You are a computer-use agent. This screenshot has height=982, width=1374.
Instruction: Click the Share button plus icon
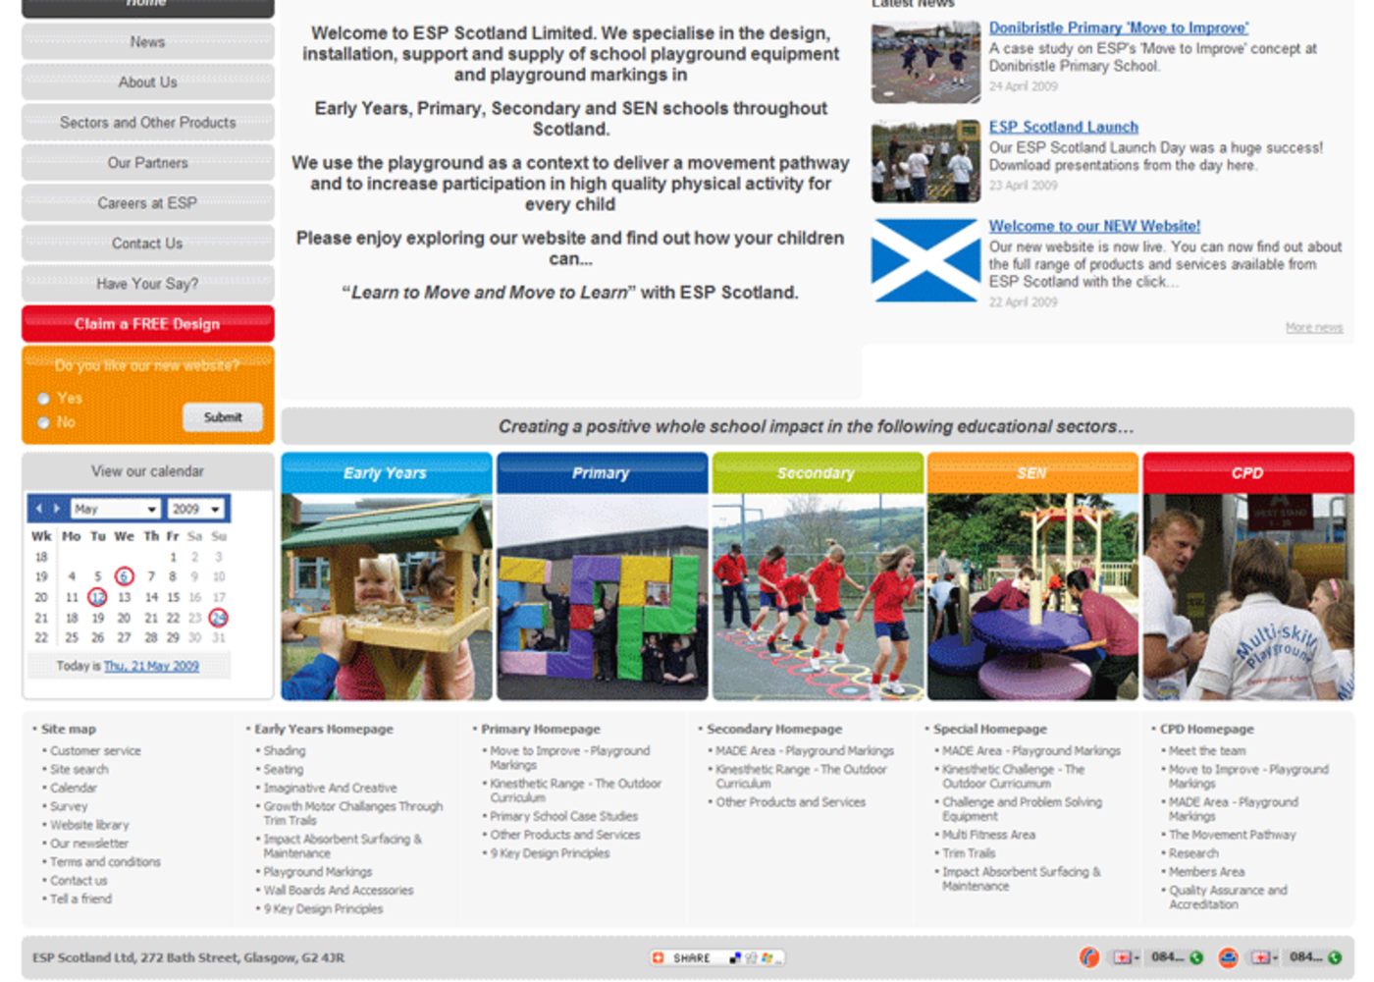pos(659,957)
